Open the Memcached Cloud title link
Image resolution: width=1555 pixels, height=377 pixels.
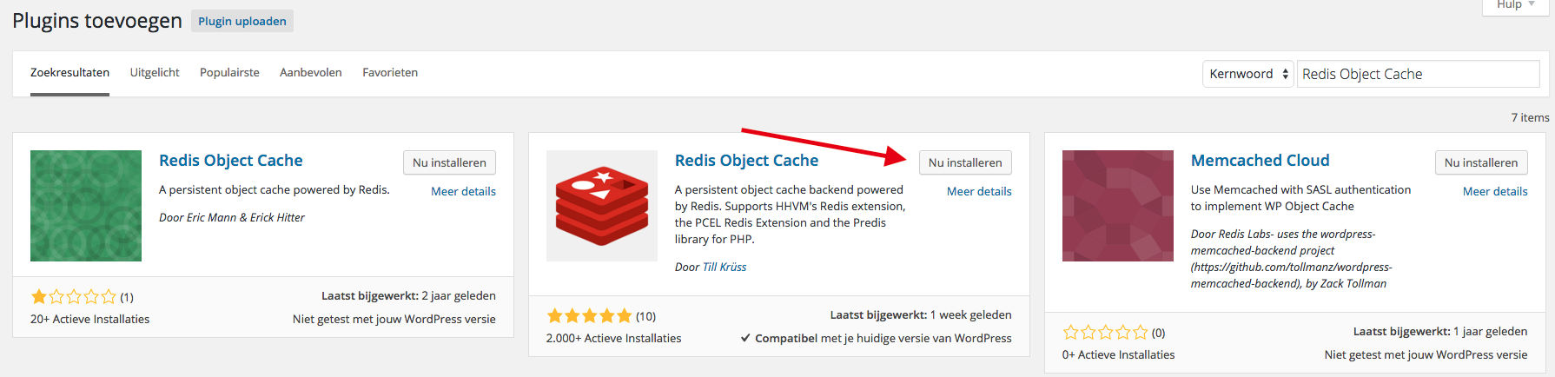tap(1260, 161)
